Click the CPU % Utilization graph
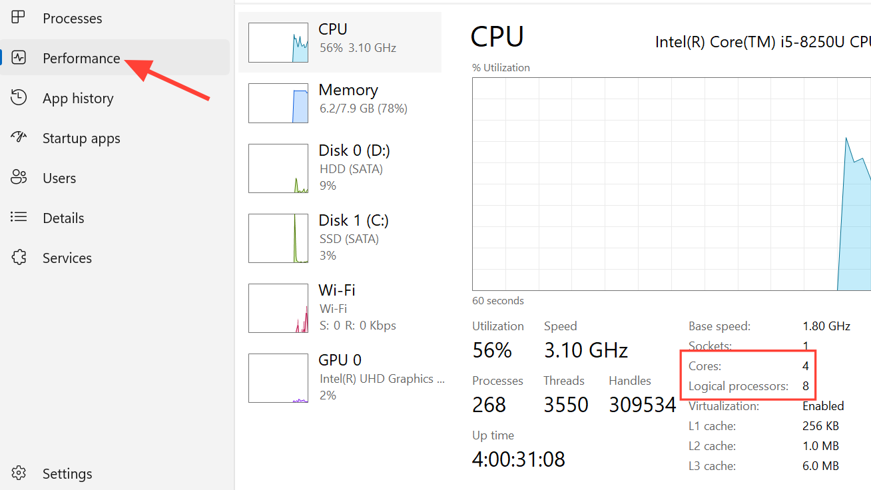The image size is (871, 490). click(666, 184)
